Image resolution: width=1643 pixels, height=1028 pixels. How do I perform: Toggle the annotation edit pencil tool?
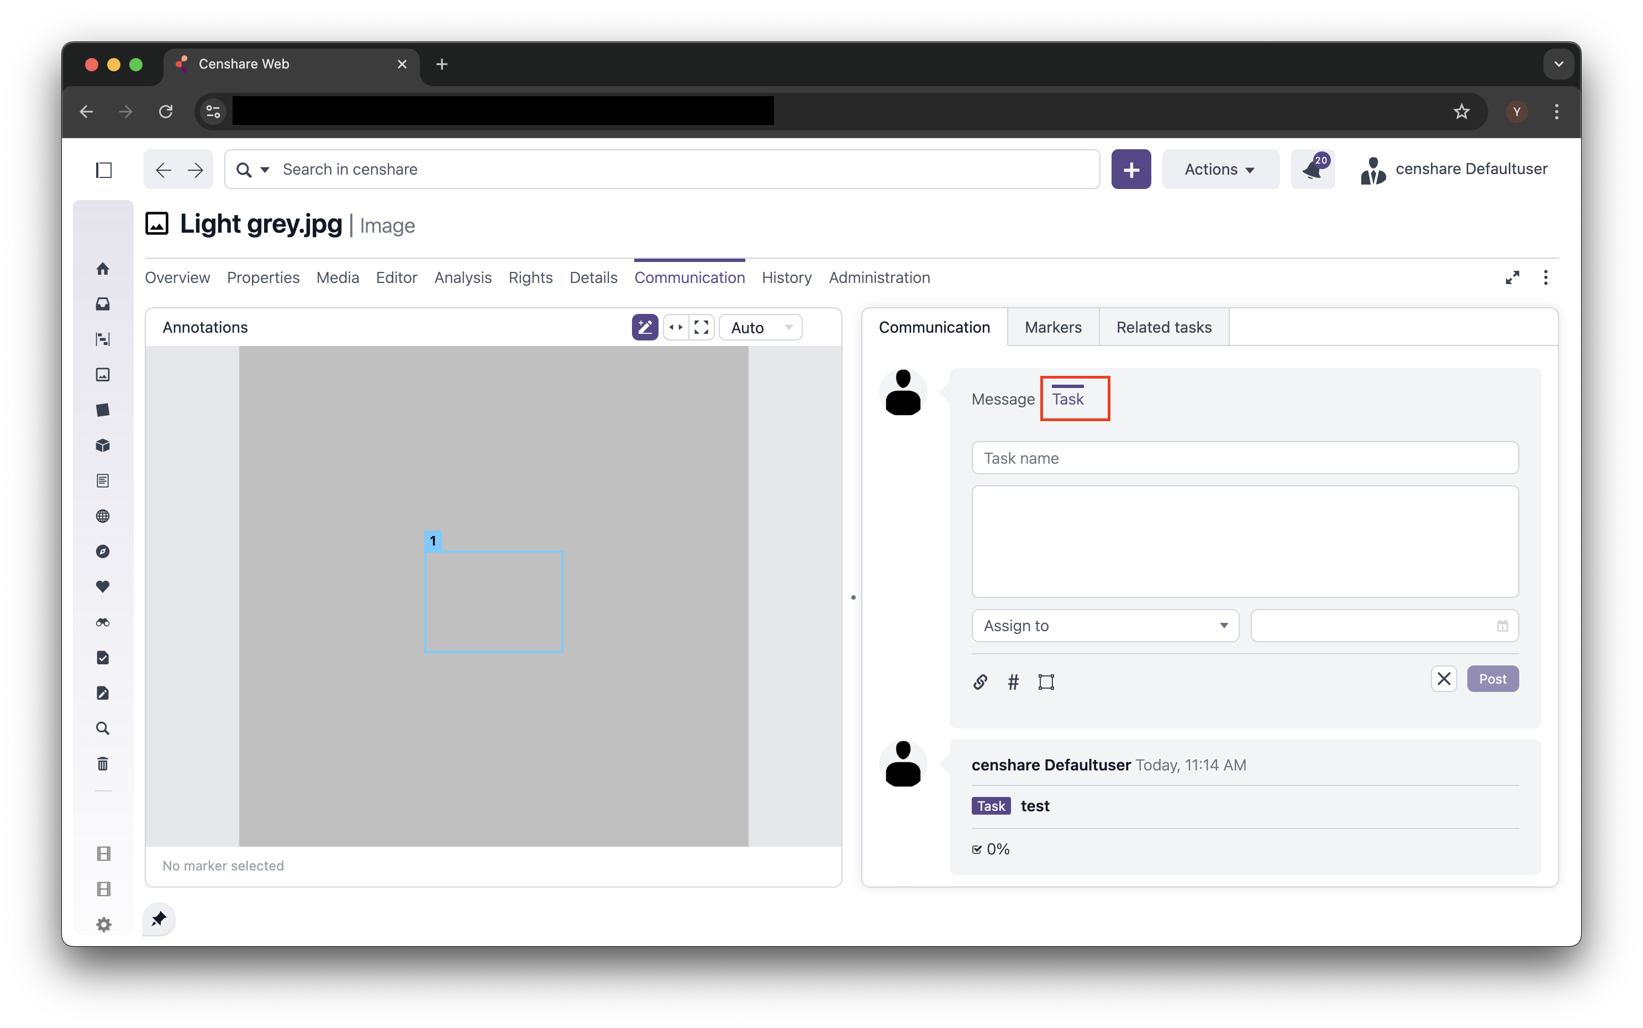click(x=645, y=327)
